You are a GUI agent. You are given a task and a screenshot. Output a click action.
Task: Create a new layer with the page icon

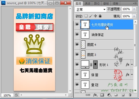click(123, 95)
